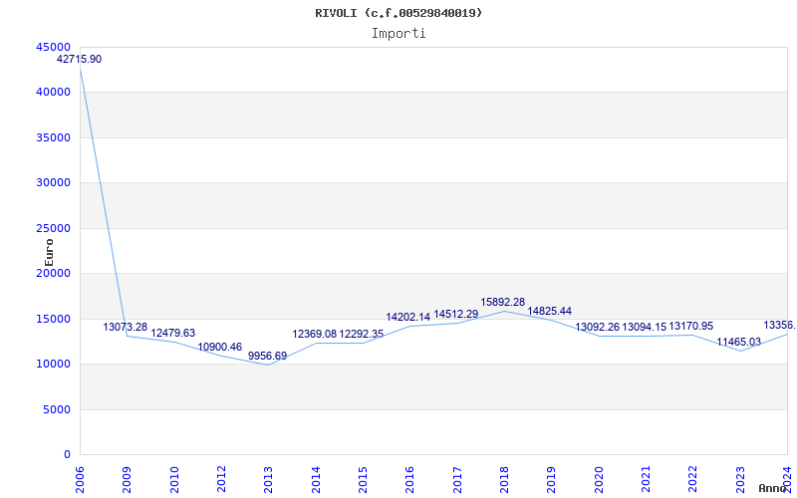Image resolution: width=797 pixels, height=498 pixels.
Task: Select the 14202.14 data label
Action: tap(408, 317)
